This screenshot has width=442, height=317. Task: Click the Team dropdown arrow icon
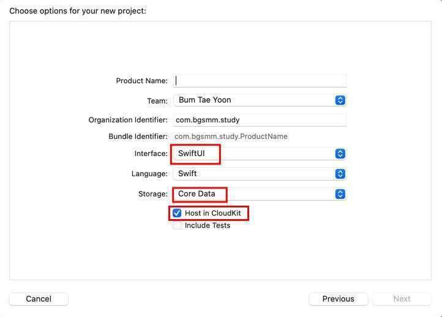[340, 100]
